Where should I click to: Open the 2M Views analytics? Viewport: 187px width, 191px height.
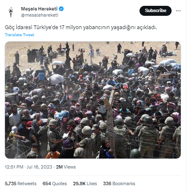66,167
